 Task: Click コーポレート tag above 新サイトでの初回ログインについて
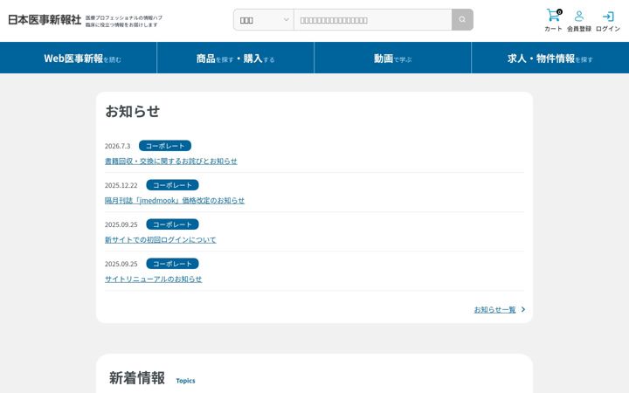(172, 224)
